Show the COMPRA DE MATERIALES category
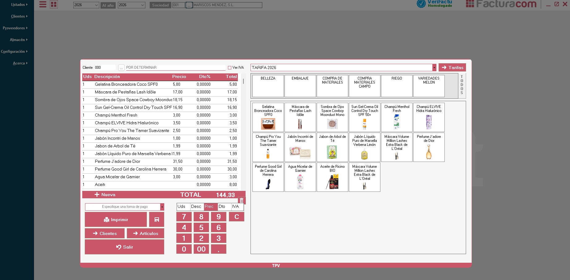The width and height of the screenshot is (570, 280). point(332,86)
